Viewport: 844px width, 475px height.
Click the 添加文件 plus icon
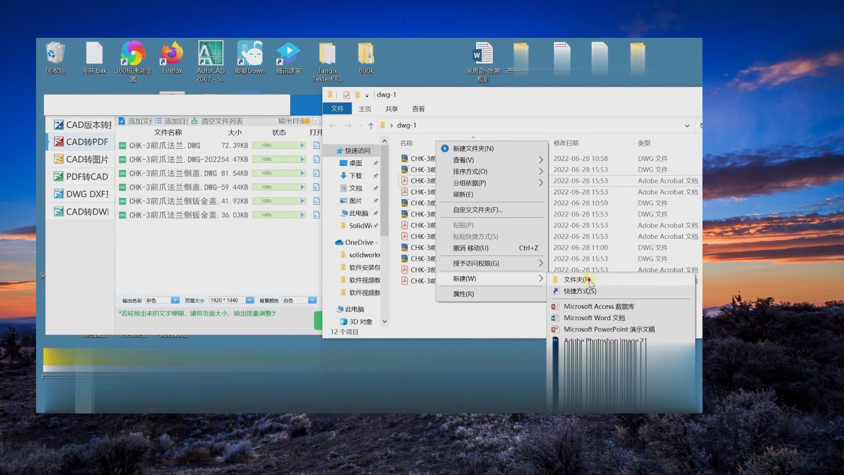[122, 121]
